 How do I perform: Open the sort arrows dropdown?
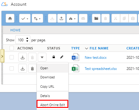37,18
